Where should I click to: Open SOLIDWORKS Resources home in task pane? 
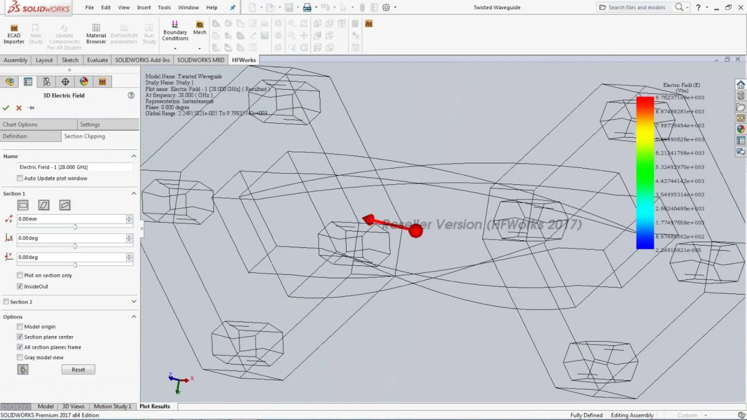(741, 85)
